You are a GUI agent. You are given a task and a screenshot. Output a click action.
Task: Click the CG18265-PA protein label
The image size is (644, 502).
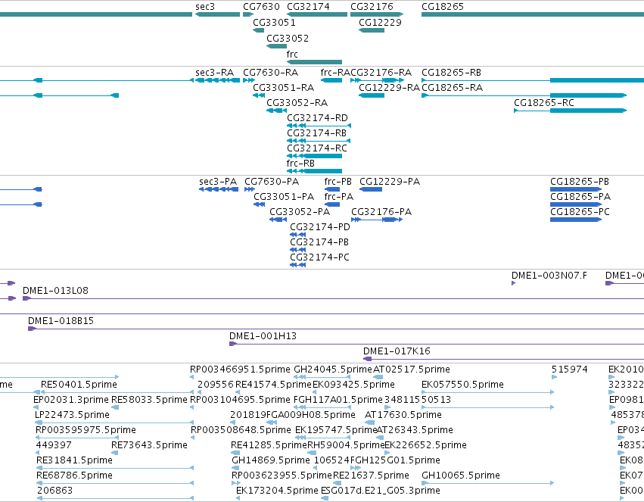(x=580, y=197)
